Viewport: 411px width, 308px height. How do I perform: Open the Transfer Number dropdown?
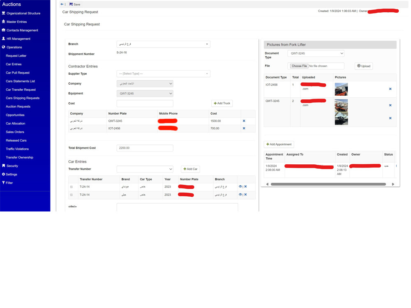(x=145, y=169)
